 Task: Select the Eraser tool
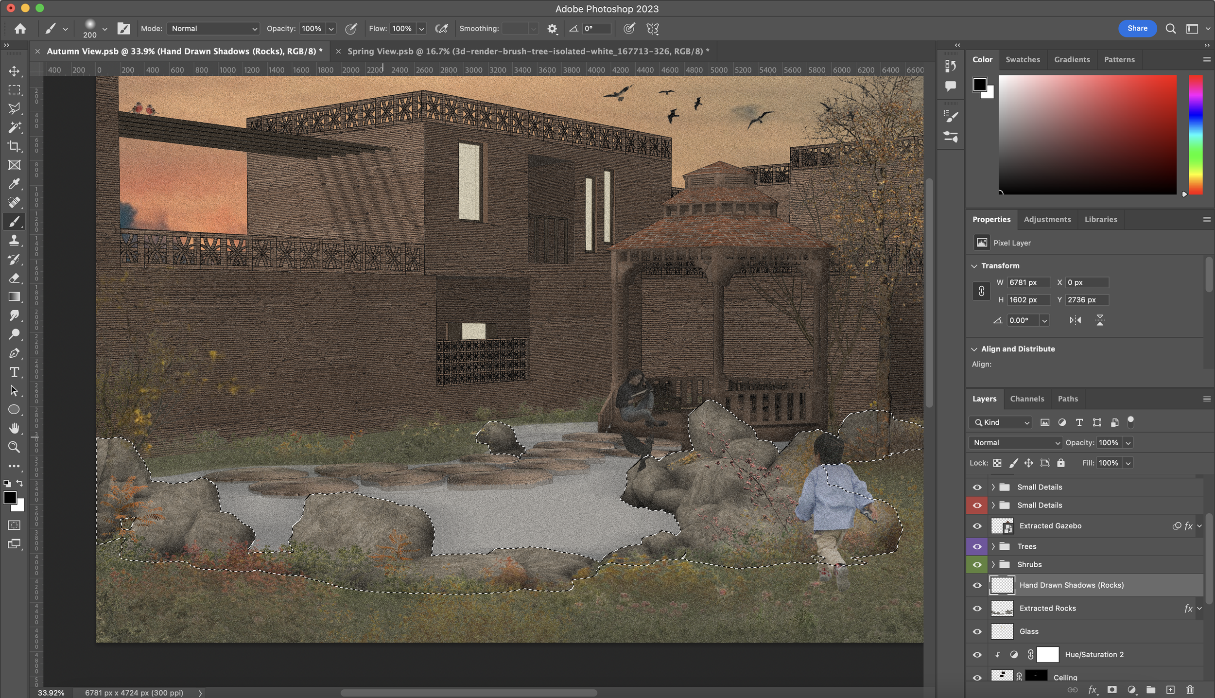(14, 278)
